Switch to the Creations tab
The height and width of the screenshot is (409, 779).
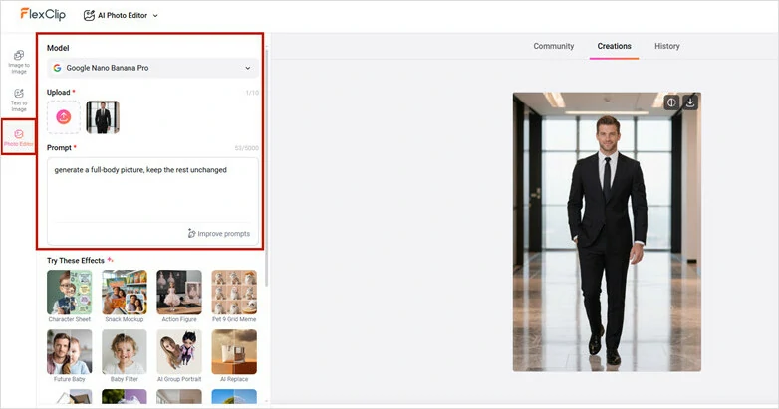(x=614, y=46)
